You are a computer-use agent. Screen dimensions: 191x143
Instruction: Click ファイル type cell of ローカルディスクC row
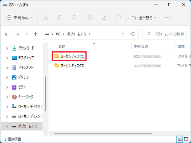click(184, 56)
